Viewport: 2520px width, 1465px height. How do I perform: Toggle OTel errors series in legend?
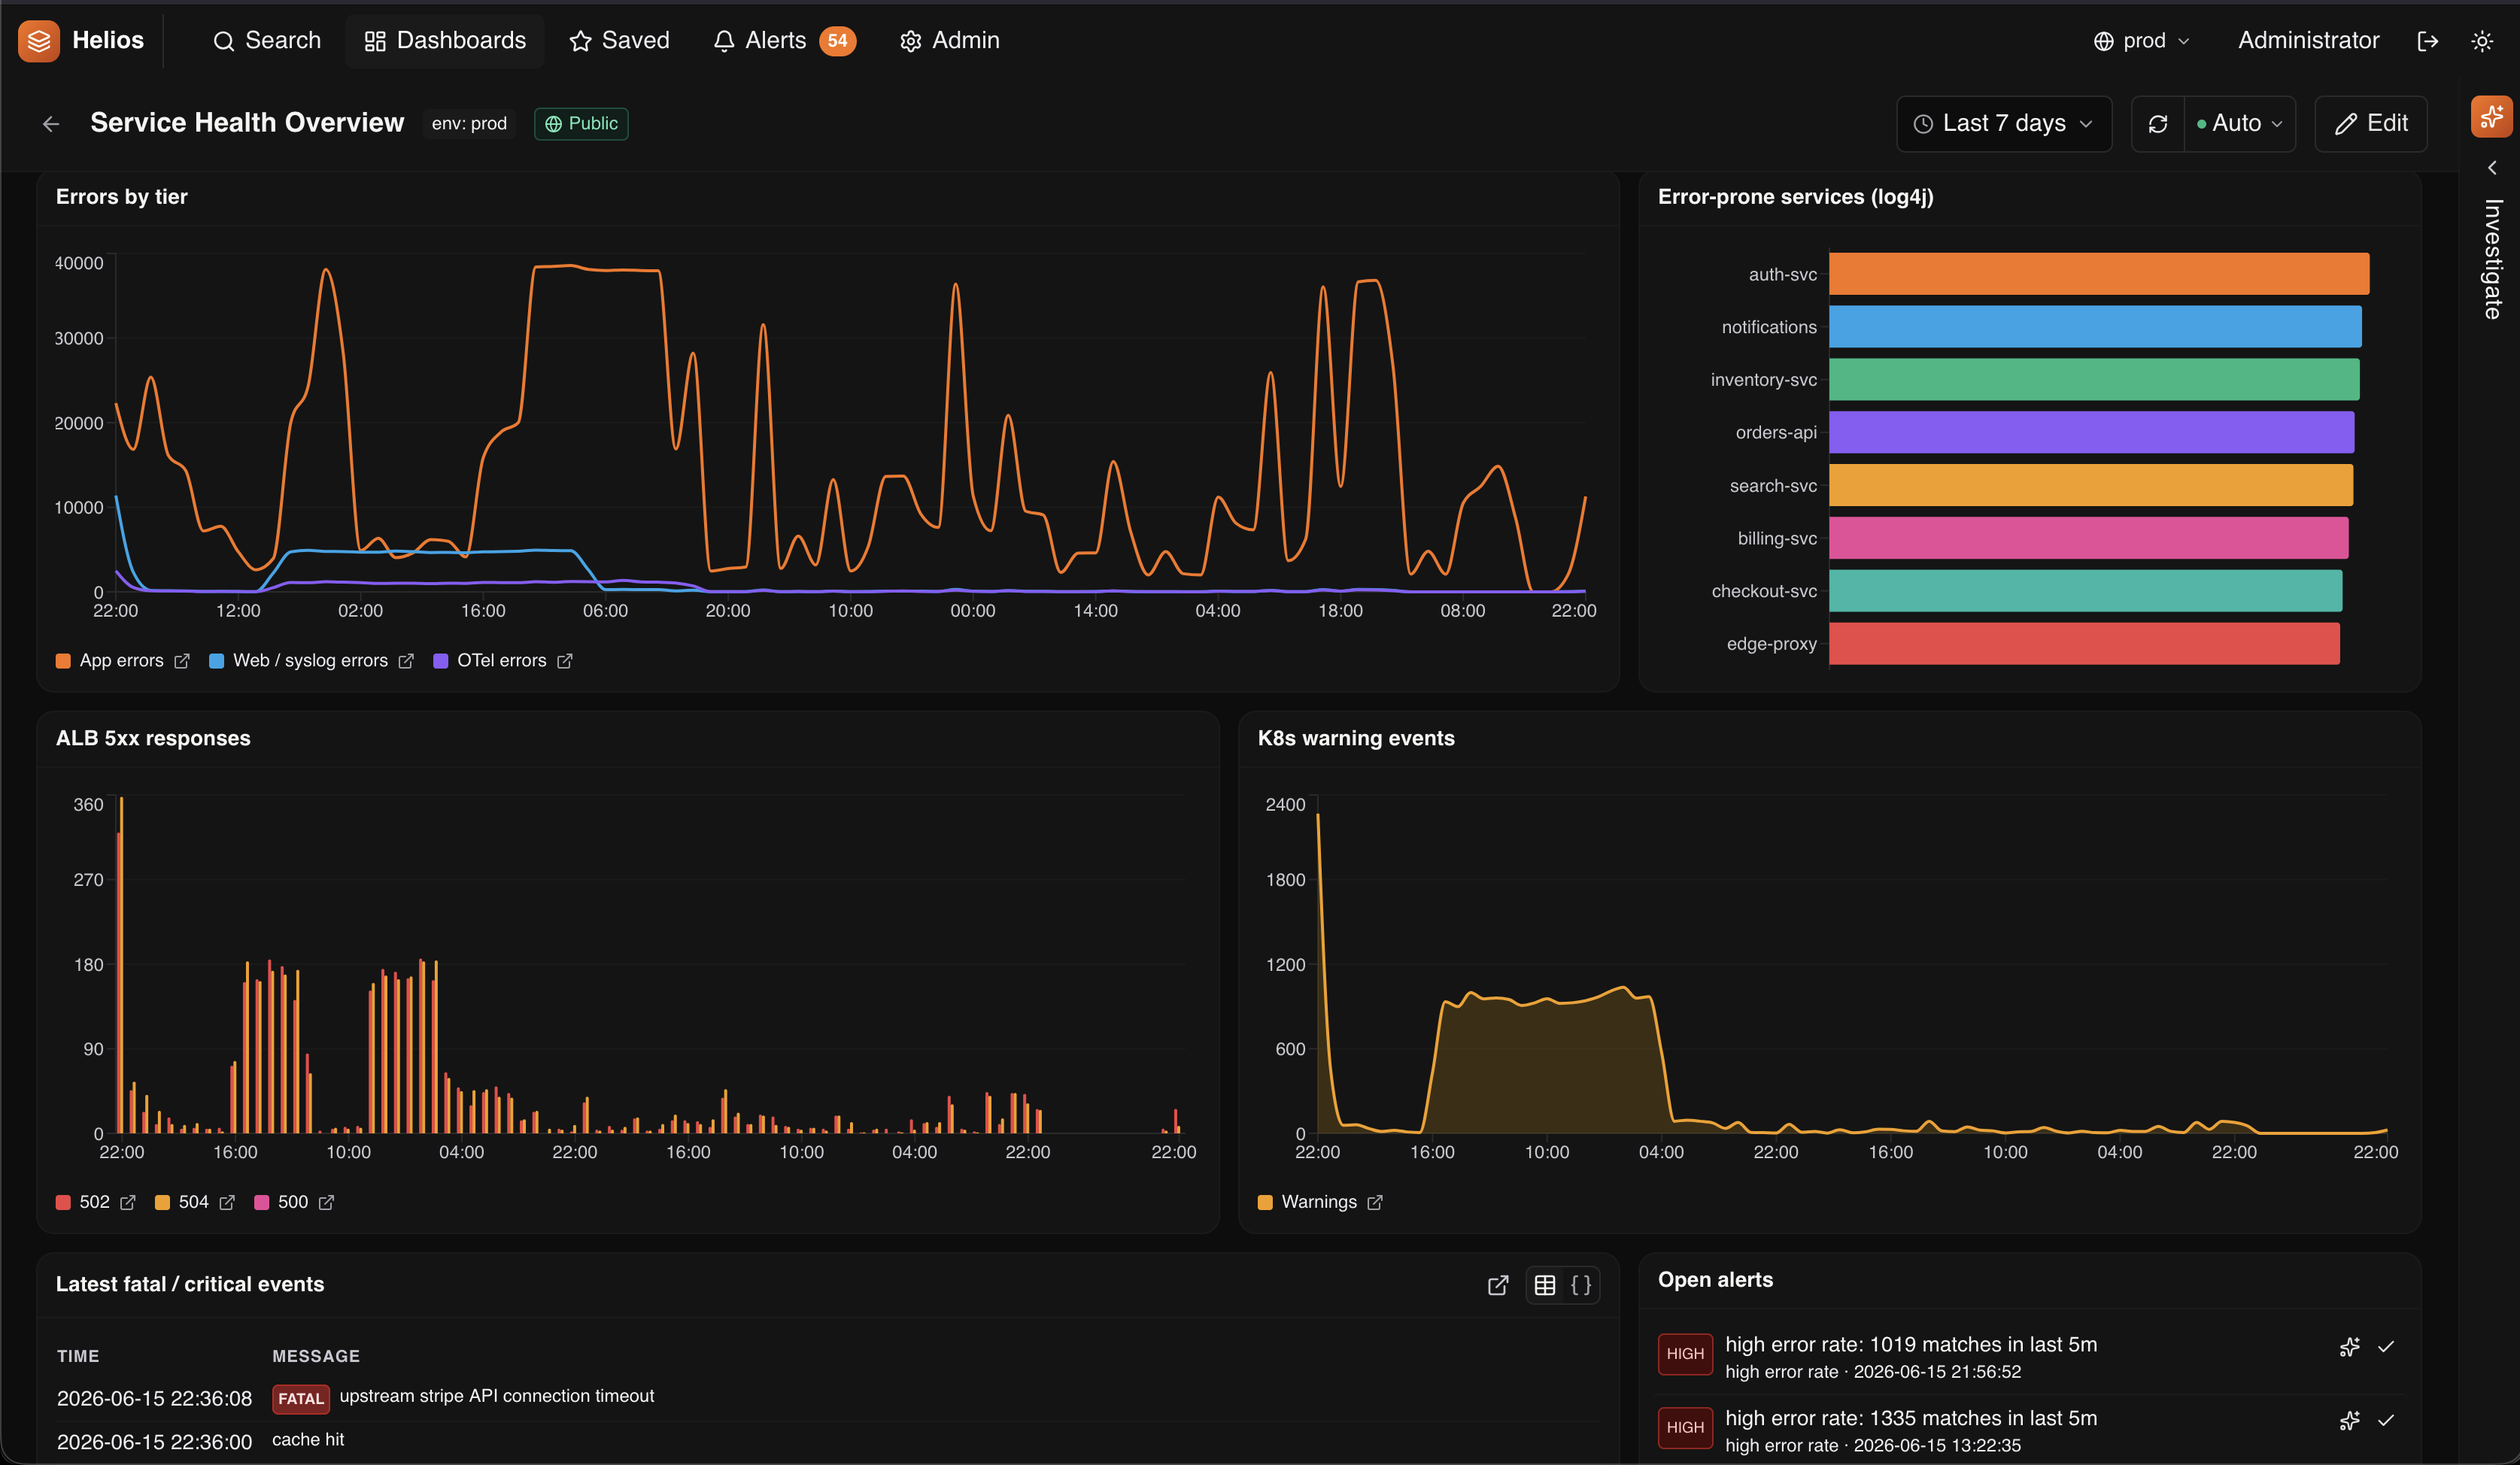coord(490,661)
